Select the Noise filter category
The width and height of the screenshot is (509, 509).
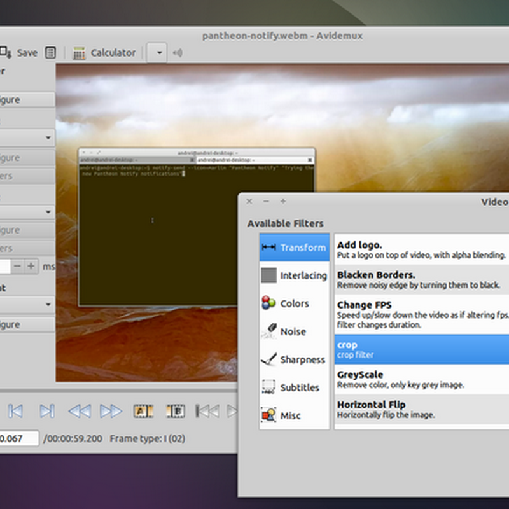(295, 331)
